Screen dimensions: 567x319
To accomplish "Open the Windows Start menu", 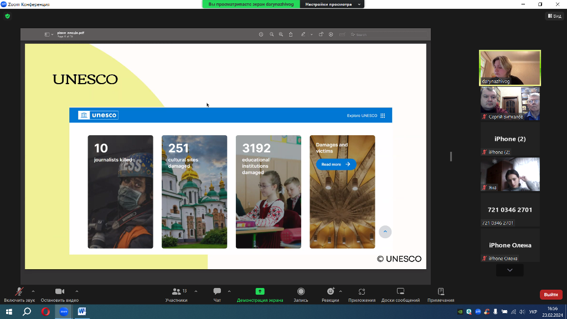I will pyautogui.click(x=9, y=311).
